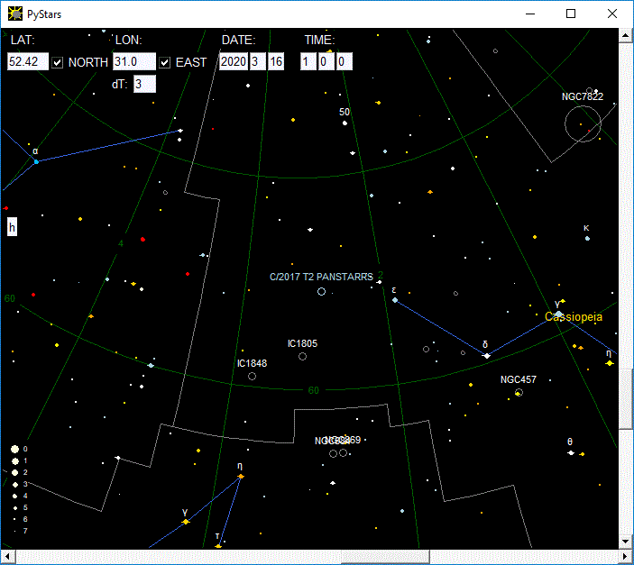This screenshot has width=634, height=565.
Task: Minimize the PyStars window
Action: tap(530, 14)
